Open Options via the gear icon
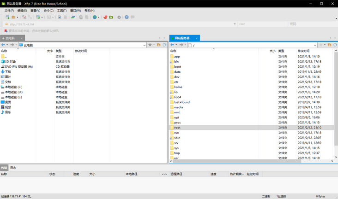338x199 pixels. 119,17
